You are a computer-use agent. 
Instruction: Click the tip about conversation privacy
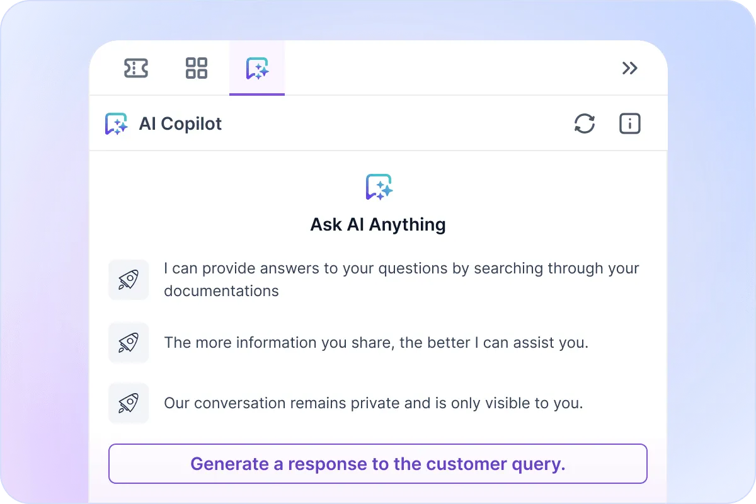373,403
